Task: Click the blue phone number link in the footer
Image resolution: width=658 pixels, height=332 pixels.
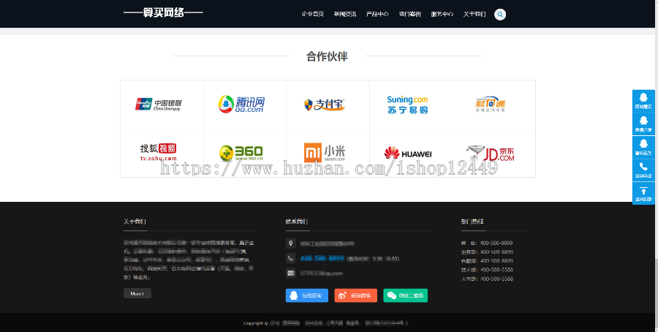Action: pyautogui.click(x=322, y=258)
